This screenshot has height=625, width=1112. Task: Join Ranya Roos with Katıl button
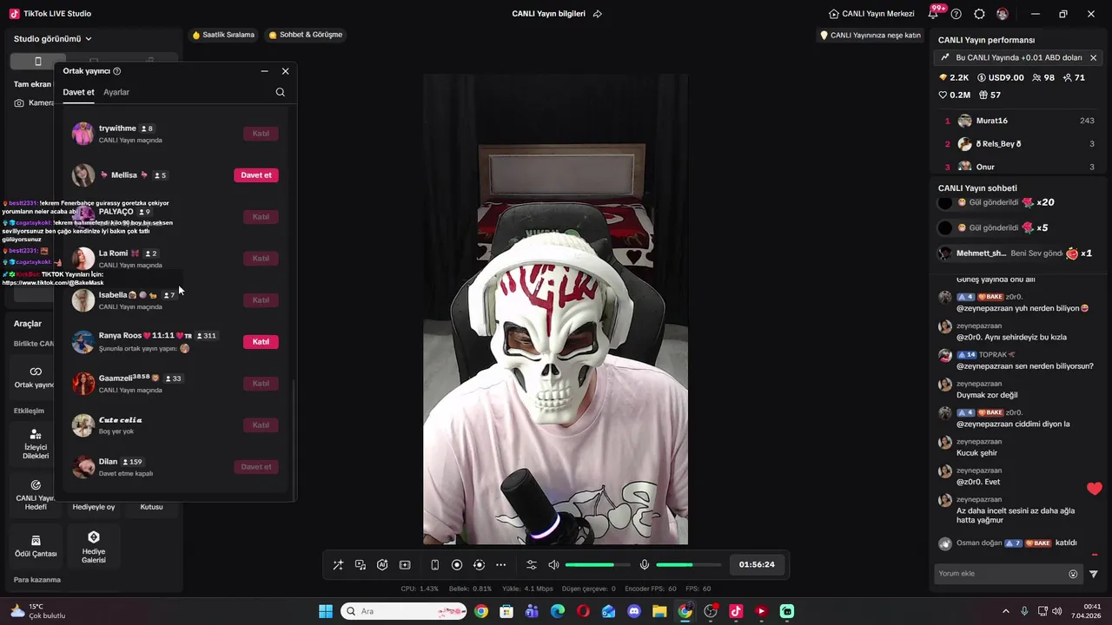point(261,342)
